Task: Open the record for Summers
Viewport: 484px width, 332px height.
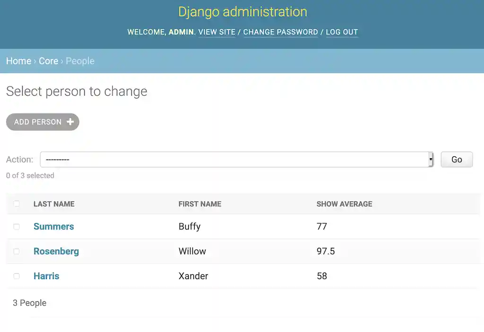Action: (53, 227)
